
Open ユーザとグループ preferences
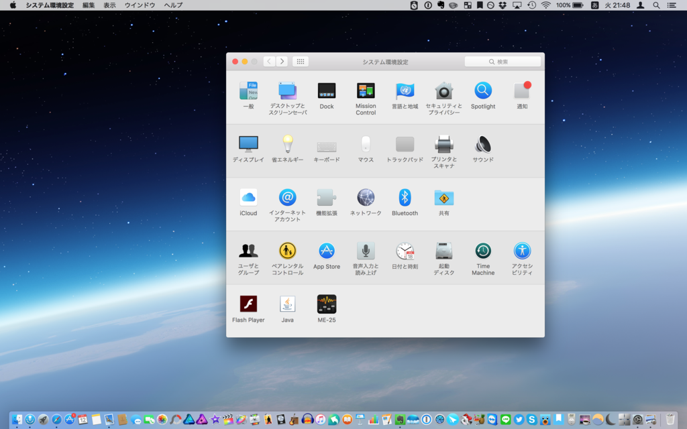(248, 259)
